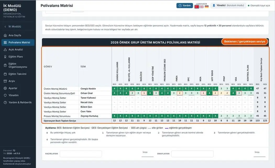Select the Bülent Şen name cell
The width and height of the screenshot is (275, 168).
95,107
